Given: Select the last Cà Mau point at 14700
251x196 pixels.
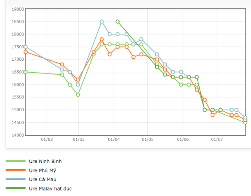Looking at the screenshot, I should (x=245, y=117).
